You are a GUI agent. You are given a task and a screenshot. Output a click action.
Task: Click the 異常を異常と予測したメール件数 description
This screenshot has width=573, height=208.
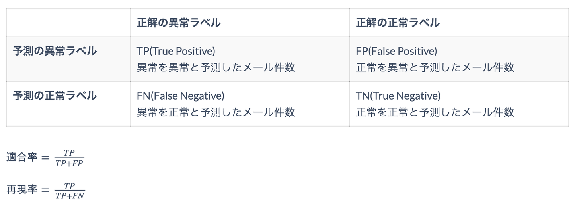click(x=216, y=67)
